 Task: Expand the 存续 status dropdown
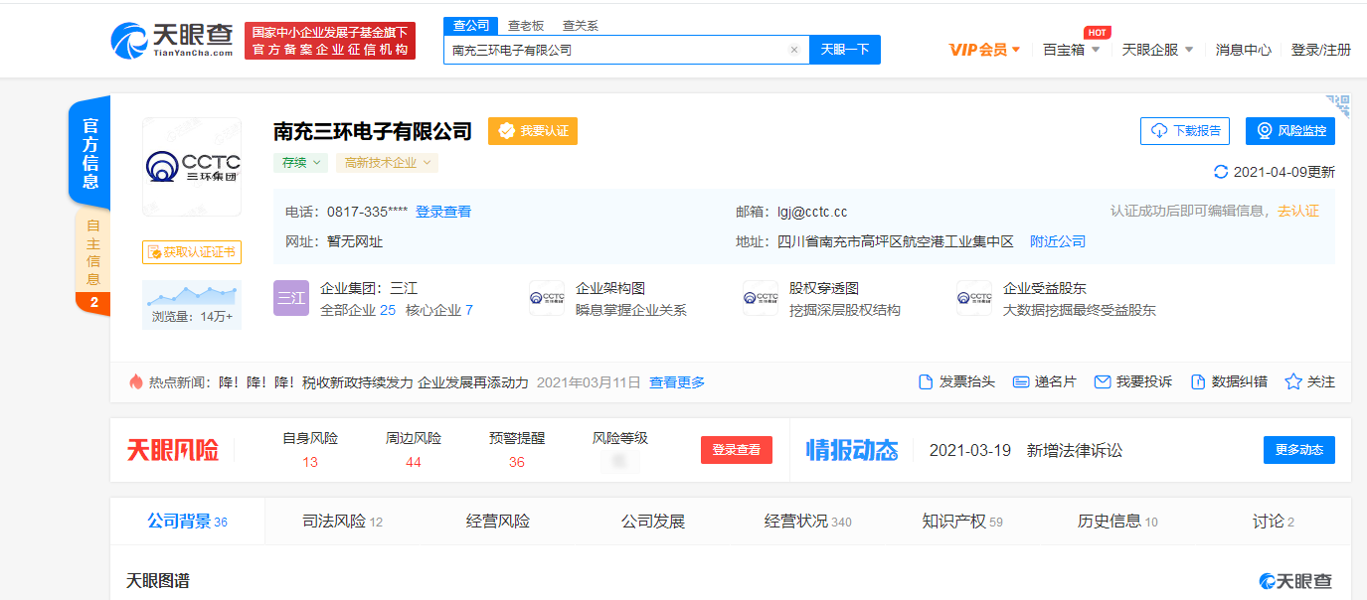(x=301, y=163)
